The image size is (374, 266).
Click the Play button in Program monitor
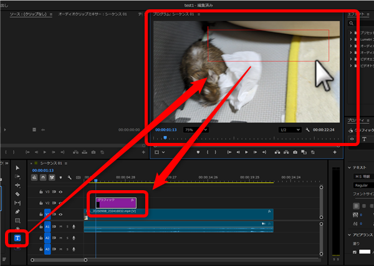[x=247, y=152]
